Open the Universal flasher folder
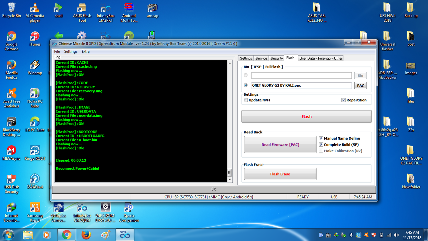428x241 pixels. (387, 41)
